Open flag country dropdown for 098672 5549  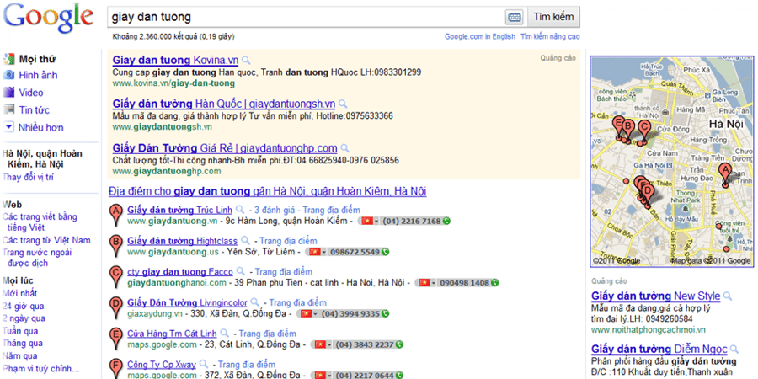pyautogui.click(x=317, y=252)
